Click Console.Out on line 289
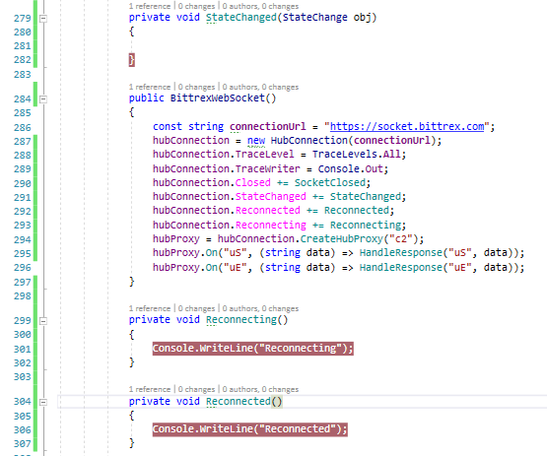The height and width of the screenshot is (456, 547). click(x=350, y=168)
